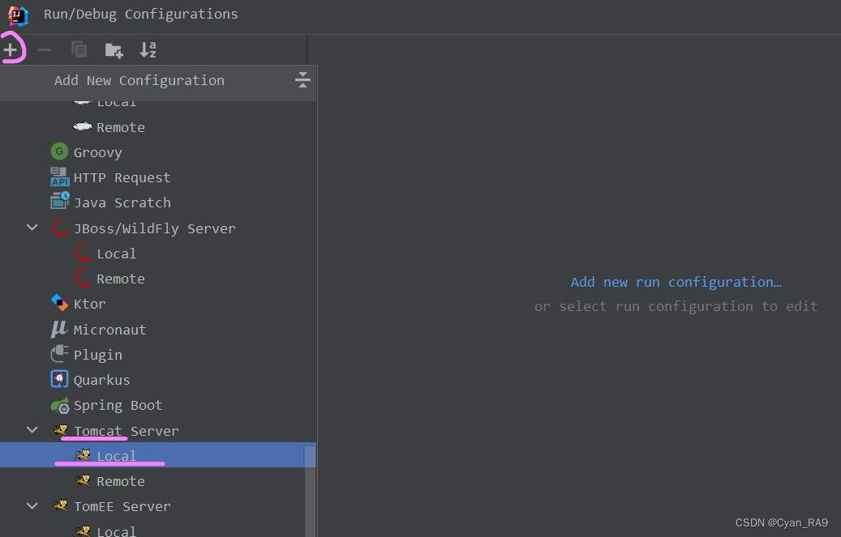The height and width of the screenshot is (537, 841).
Task: Click the Quarkus icon
Action: click(x=59, y=379)
